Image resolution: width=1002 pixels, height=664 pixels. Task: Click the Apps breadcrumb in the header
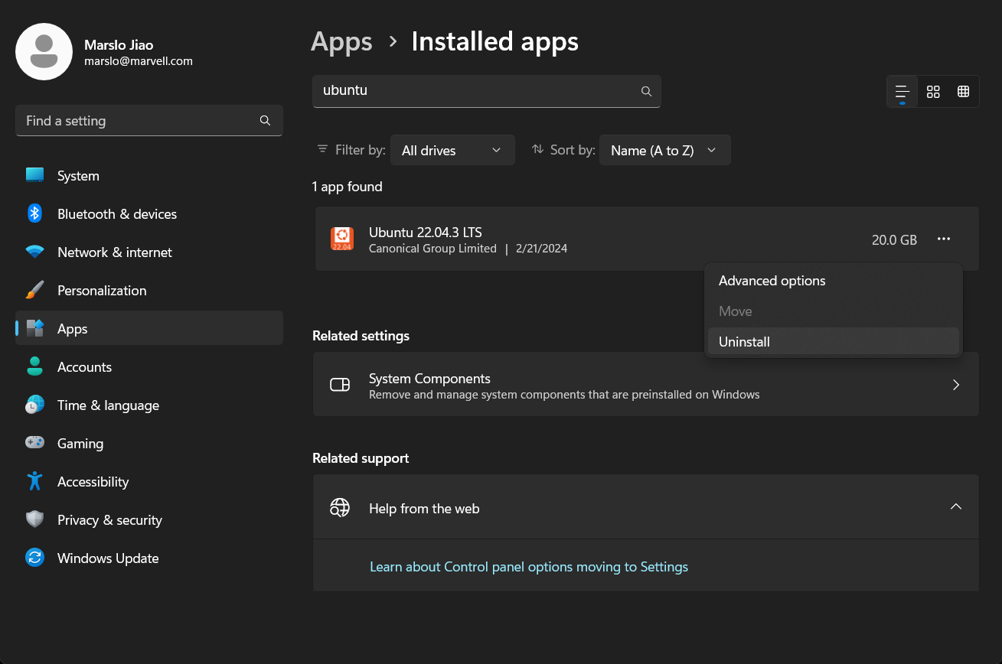pos(341,42)
